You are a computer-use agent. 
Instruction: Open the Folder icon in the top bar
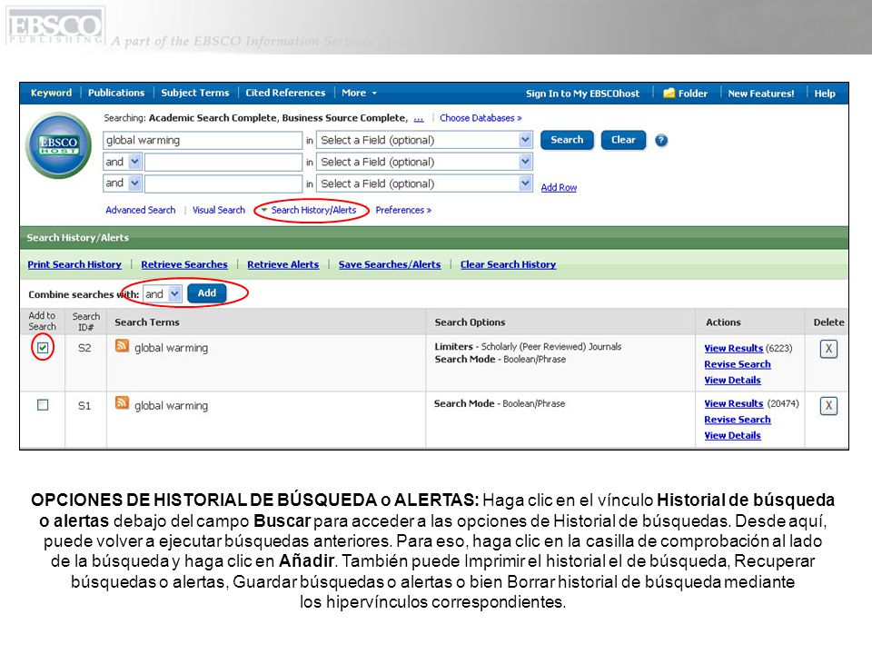pyautogui.click(x=669, y=93)
